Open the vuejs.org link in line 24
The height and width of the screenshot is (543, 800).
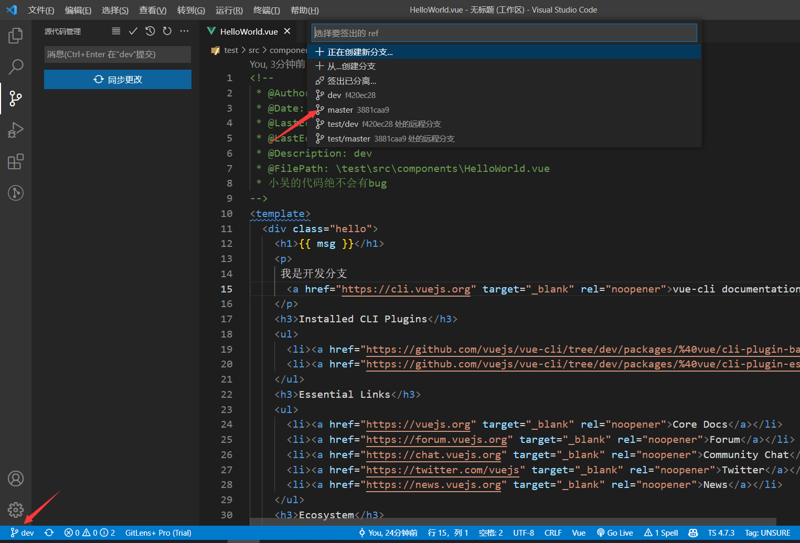click(418, 425)
